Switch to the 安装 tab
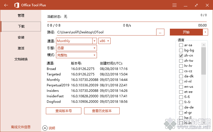 point(21,37)
